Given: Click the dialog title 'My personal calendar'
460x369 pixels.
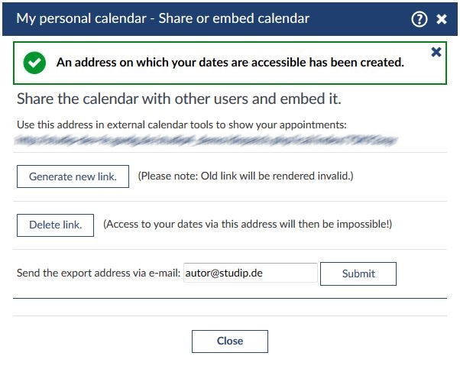Looking at the screenshot, I should (x=81, y=18).
